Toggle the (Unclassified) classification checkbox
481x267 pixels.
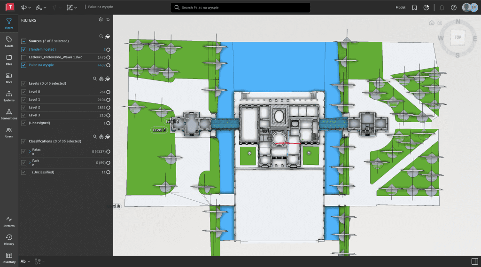pos(23,172)
